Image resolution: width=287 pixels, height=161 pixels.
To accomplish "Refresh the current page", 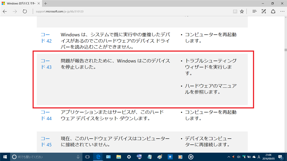I will click(x=25, y=11).
